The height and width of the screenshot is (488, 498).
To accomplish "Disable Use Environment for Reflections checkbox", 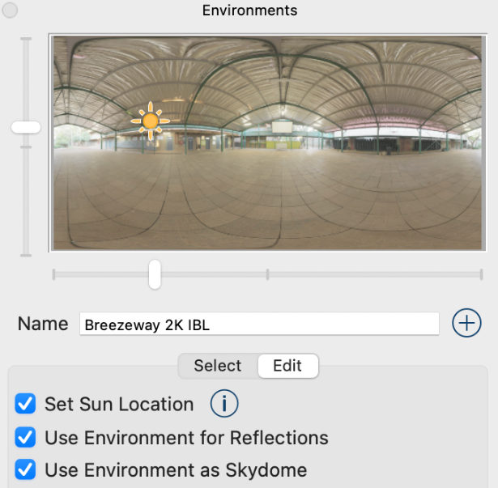I will tap(26, 438).
